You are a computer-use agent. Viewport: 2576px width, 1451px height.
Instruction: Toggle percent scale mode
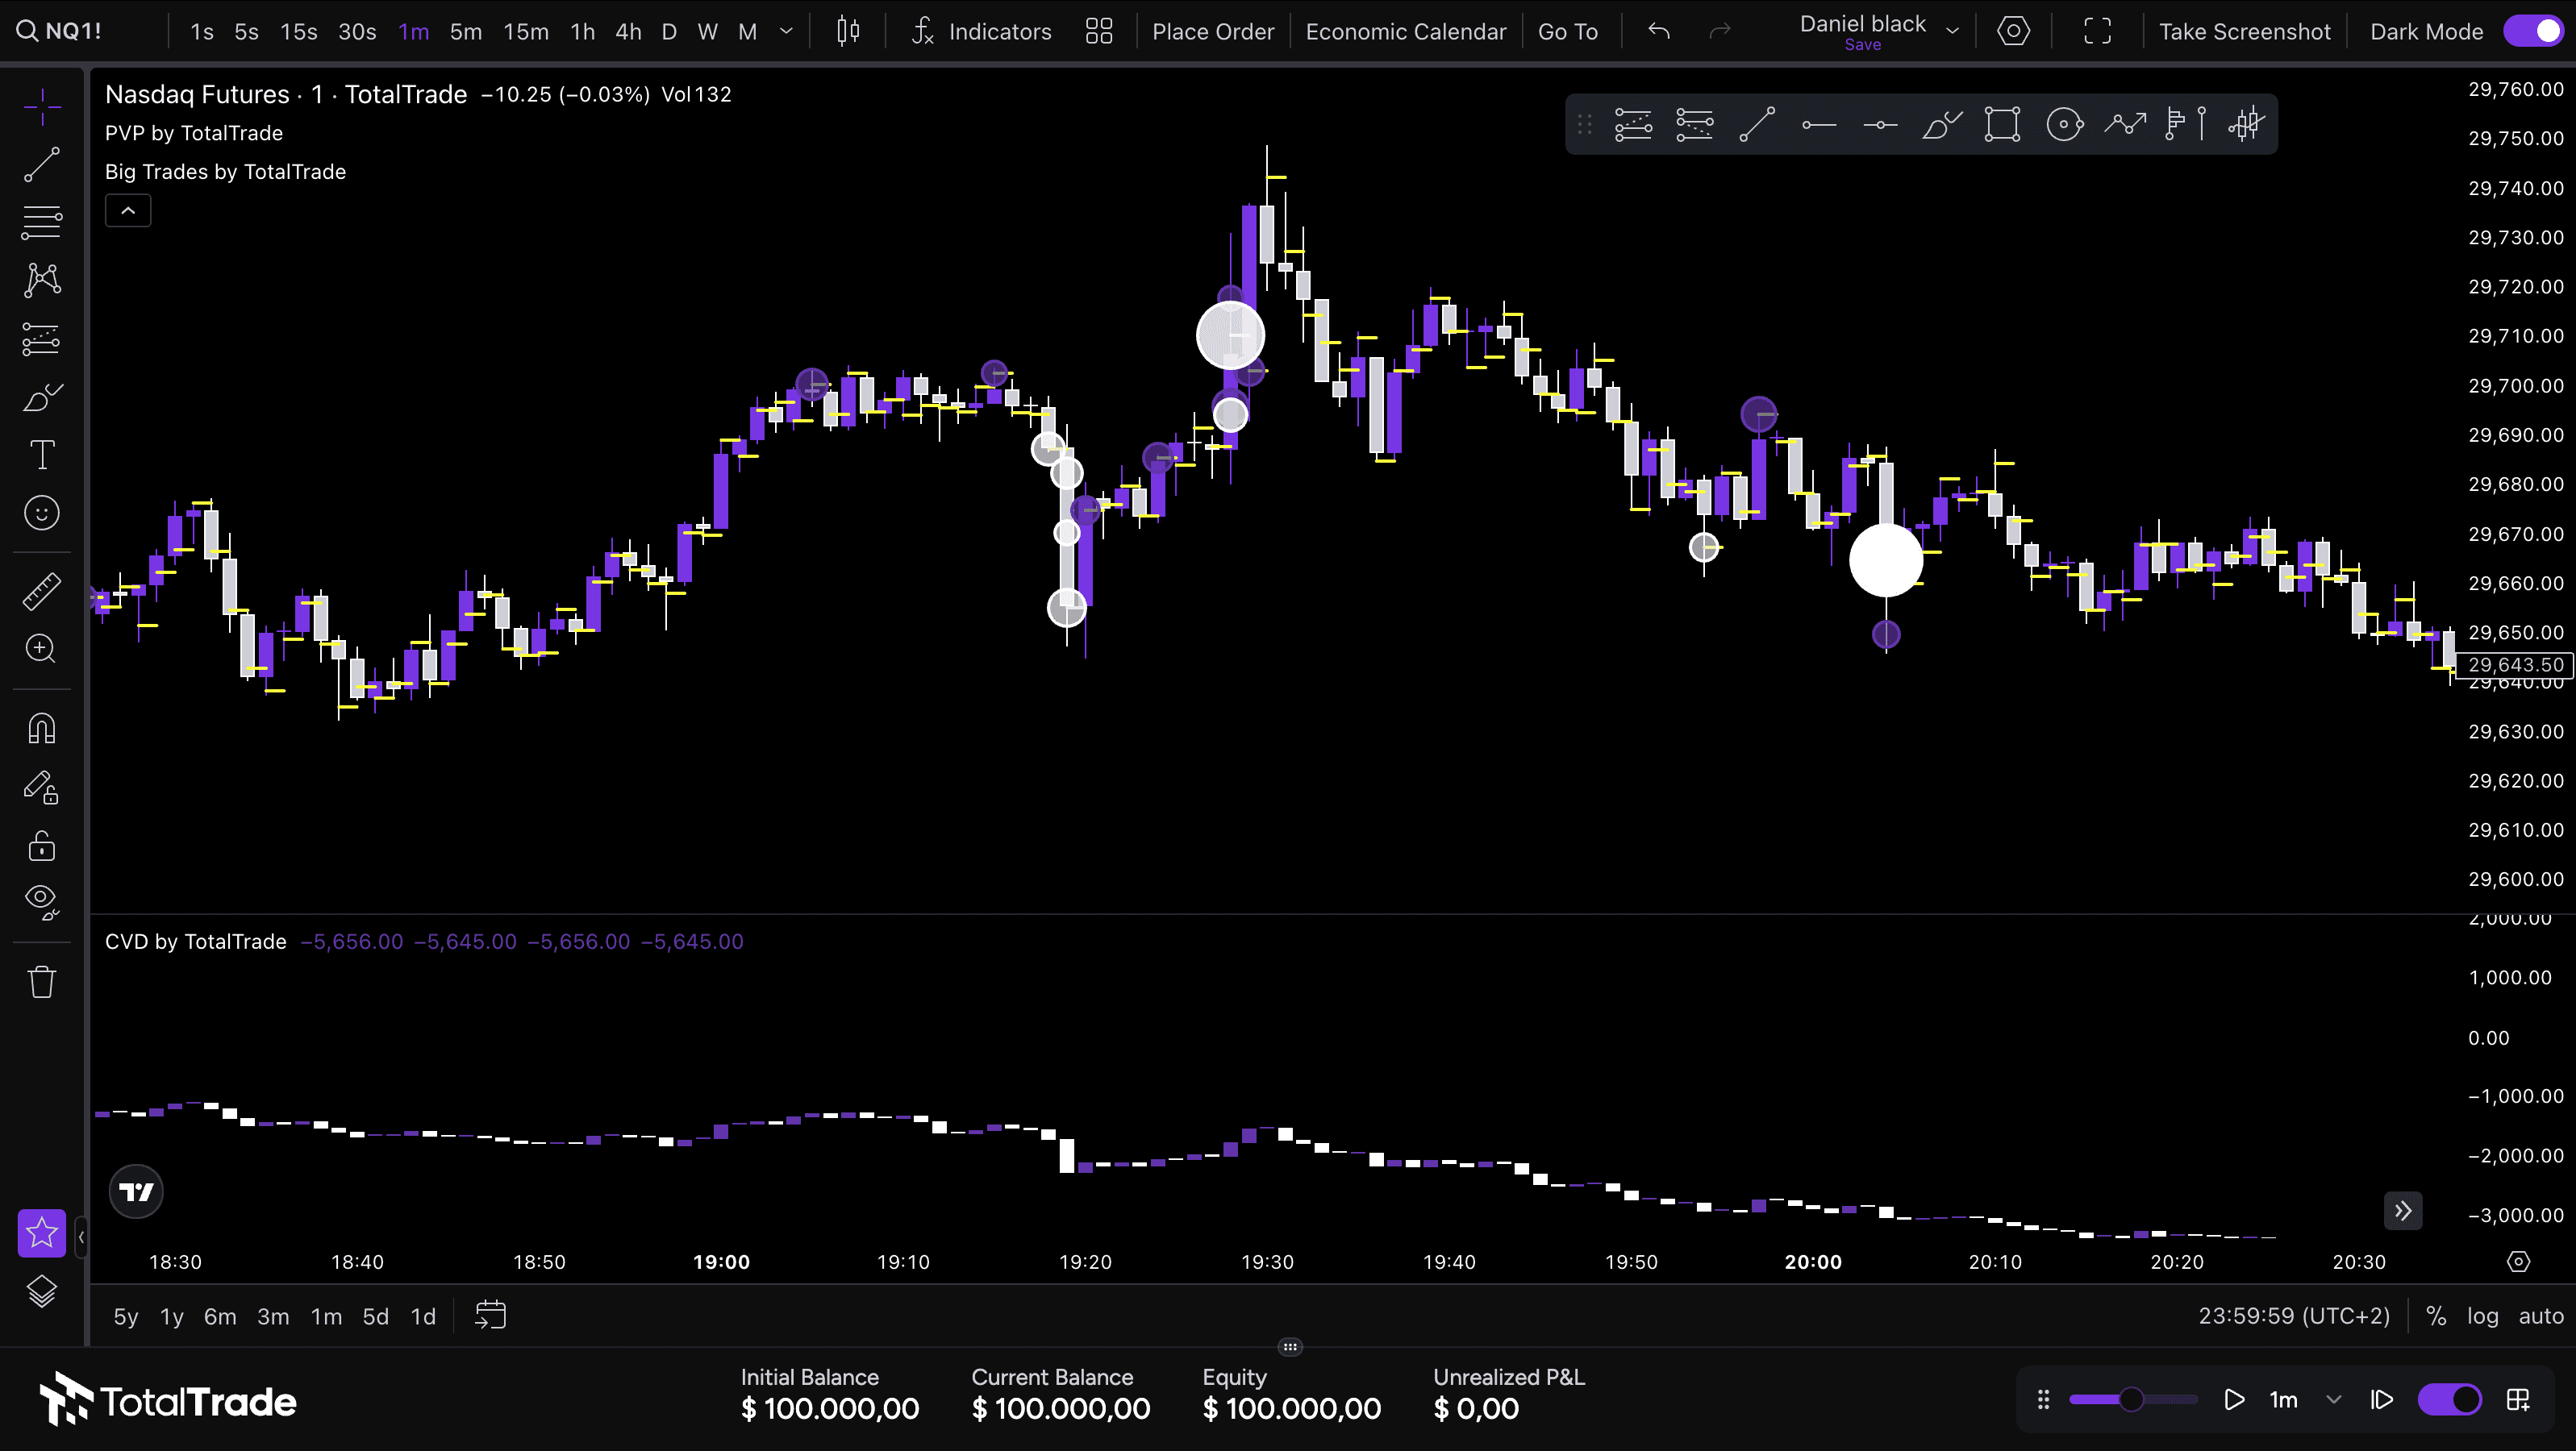[2436, 1316]
